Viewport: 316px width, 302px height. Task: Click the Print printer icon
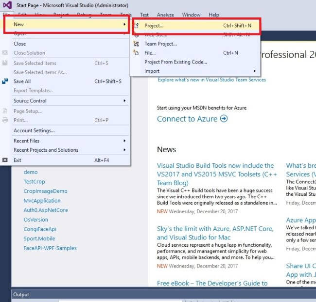[5, 120]
